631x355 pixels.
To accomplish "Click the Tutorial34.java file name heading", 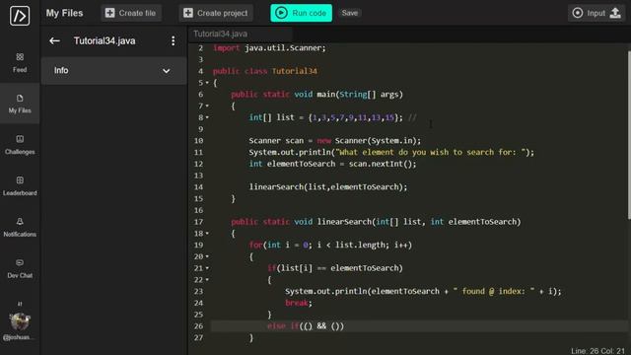I will coord(105,40).
